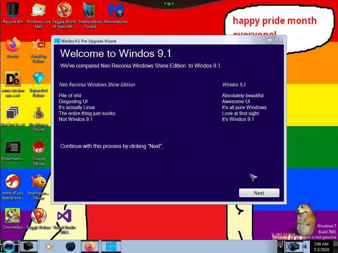Click the wizard title bar Windows logo
The height and width of the screenshot is (253, 338).
coord(57,41)
